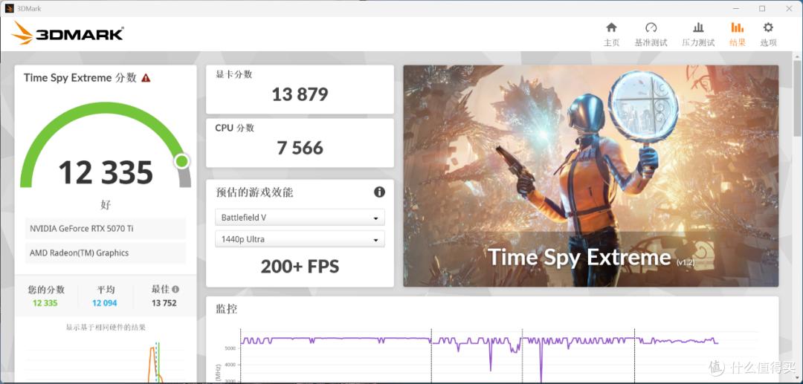Expand the 1440p Ultra resolution dropdown
Screen dimensions: 803x384
(x=300, y=238)
